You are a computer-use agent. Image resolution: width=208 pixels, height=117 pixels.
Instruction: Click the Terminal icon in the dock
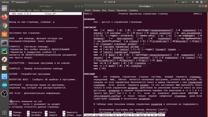click(4, 43)
